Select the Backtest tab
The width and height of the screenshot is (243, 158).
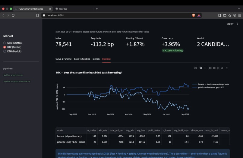click(x=106, y=59)
